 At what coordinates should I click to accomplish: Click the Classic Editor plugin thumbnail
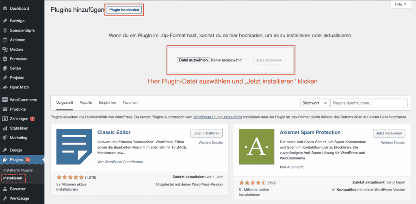(74, 147)
